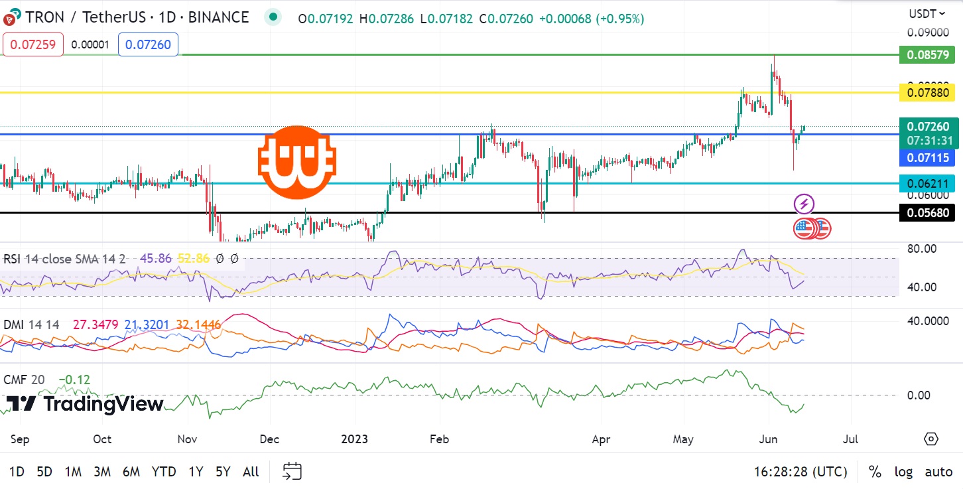
Task: Click the DMI value 32.1446
Action: pos(198,325)
